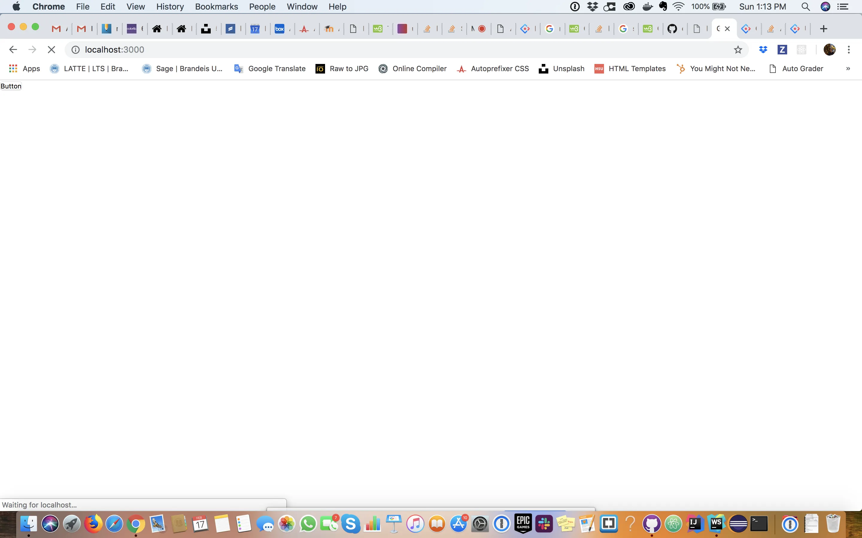Screen dimensions: 862x538
Task: Open the Dropbox extension icon
Action: click(x=763, y=50)
